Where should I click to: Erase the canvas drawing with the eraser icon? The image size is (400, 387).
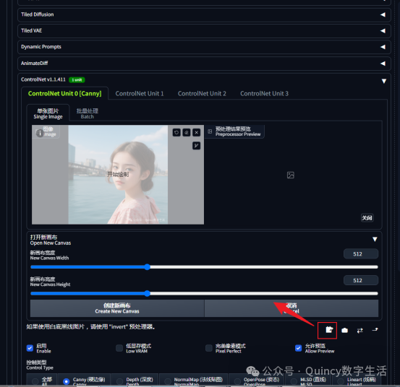(186, 132)
